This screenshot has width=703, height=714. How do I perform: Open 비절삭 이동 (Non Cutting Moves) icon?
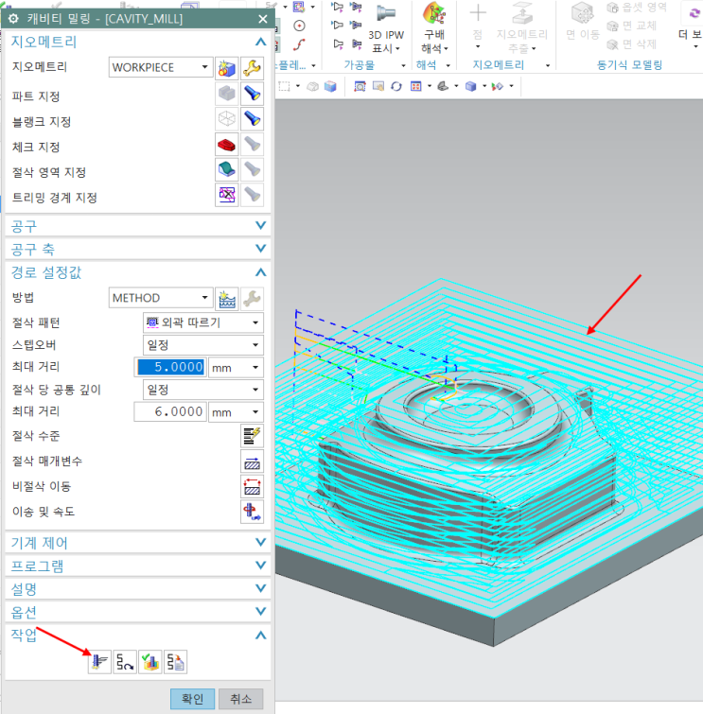tap(251, 487)
